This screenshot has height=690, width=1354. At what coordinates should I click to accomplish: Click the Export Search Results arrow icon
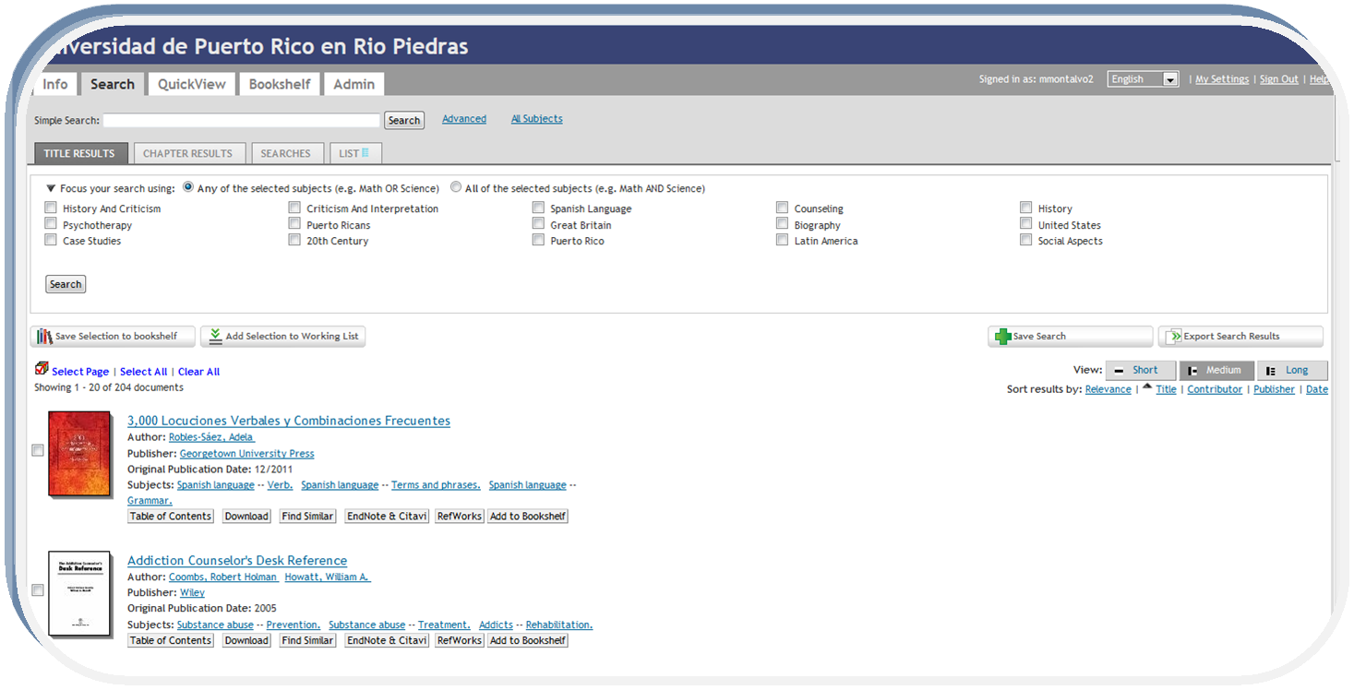click(1173, 337)
